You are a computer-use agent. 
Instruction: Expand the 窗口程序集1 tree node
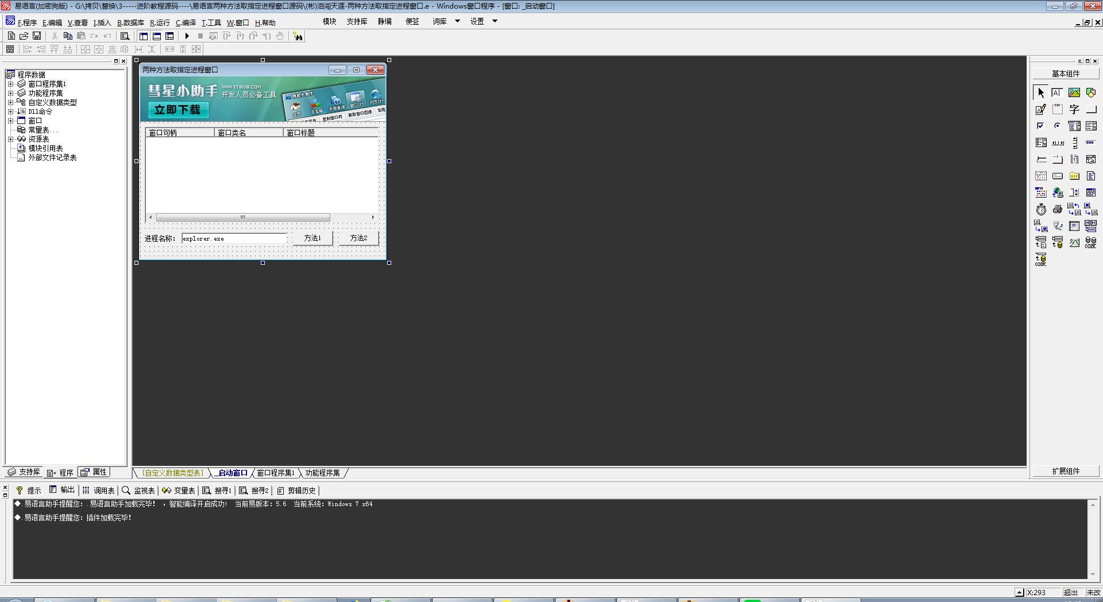pyautogui.click(x=10, y=84)
